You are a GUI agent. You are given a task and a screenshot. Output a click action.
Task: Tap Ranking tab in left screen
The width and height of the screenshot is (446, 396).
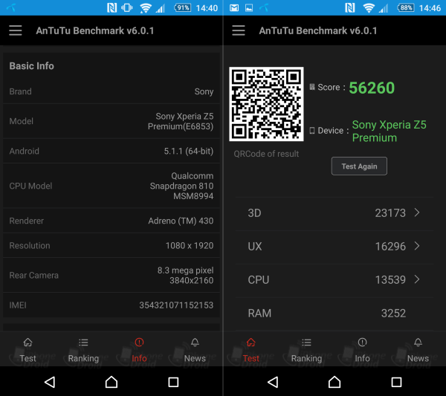83,350
